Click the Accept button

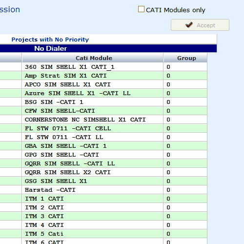click(200, 25)
